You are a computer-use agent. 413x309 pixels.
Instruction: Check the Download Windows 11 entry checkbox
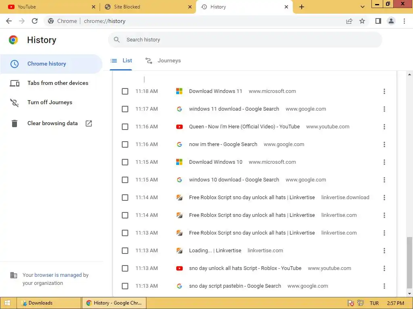click(x=125, y=91)
